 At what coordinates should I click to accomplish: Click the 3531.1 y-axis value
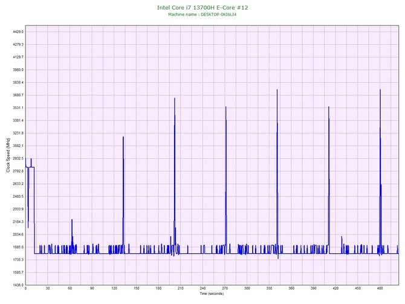coord(18,108)
